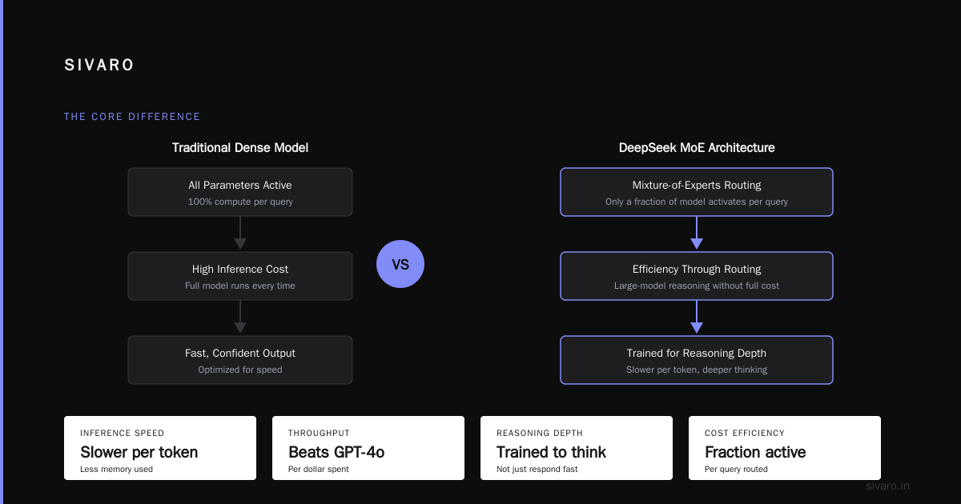The height and width of the screenshot is (504, 961).
Task: Click the 'All Parameters Active' box
Action: pos(240,192)
